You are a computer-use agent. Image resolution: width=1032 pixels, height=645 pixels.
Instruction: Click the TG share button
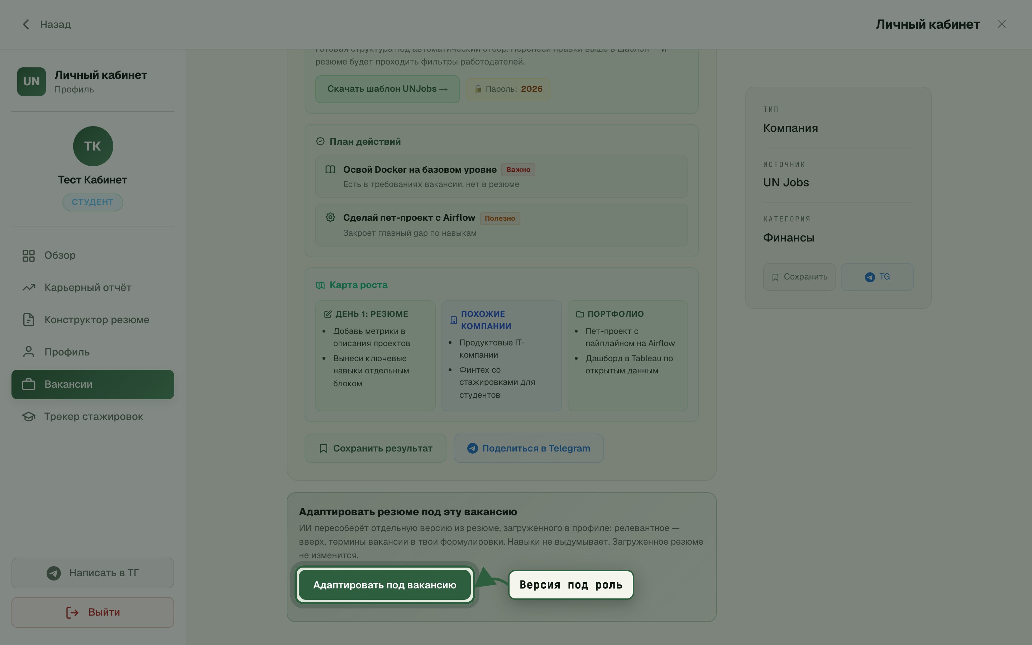click(x=877, y=277)
